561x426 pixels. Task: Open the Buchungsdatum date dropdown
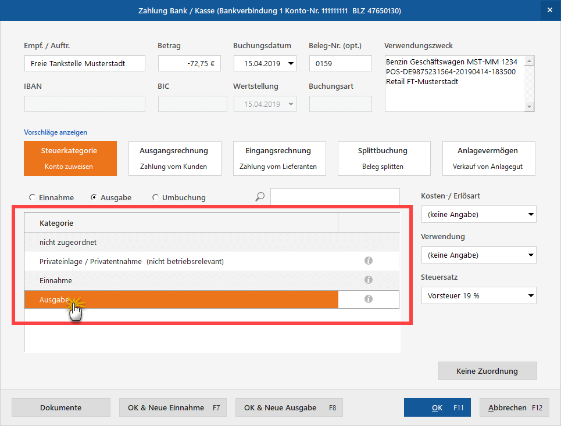(x=291, y=64)
